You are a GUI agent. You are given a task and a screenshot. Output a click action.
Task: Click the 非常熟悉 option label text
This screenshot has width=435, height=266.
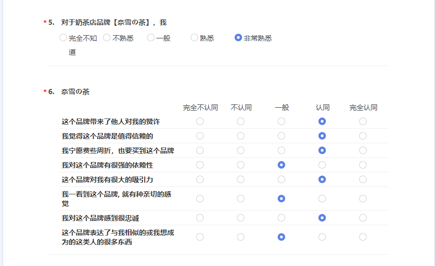(258, 38)
